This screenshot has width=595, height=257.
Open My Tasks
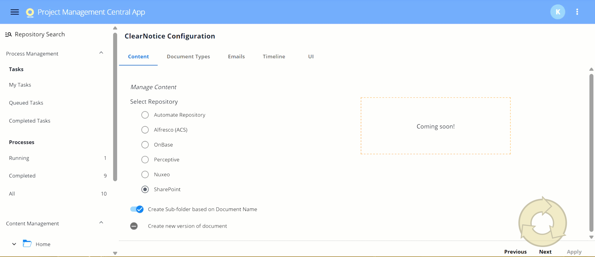(20, 85)
